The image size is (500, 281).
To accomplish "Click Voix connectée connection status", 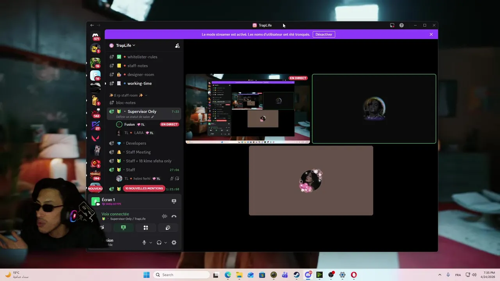I will click(x=115, y=214).
